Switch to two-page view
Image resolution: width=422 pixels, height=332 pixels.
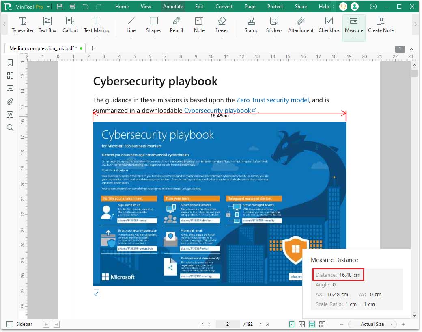[302, 324]
